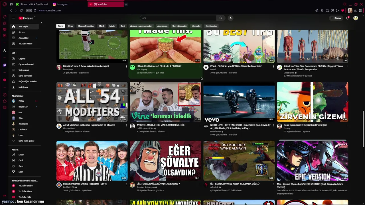Open Daha sonra izle list
The width and height of the screenshot is (365, 205).
click(x=25, y=76)
